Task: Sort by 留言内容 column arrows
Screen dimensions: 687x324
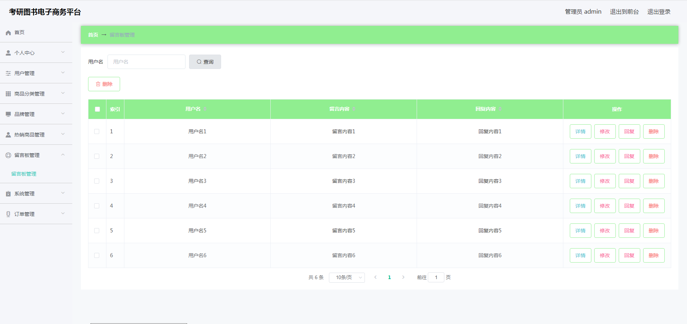Action: point(354,109)
